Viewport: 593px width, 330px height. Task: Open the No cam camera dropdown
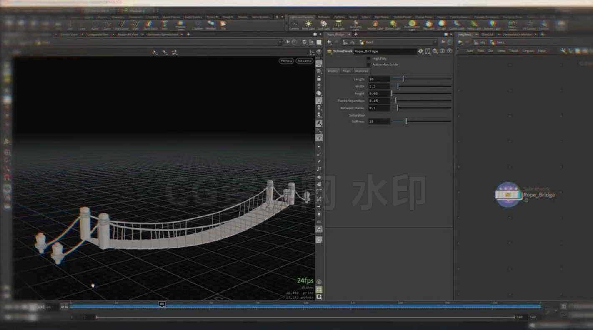click(305, 61)
